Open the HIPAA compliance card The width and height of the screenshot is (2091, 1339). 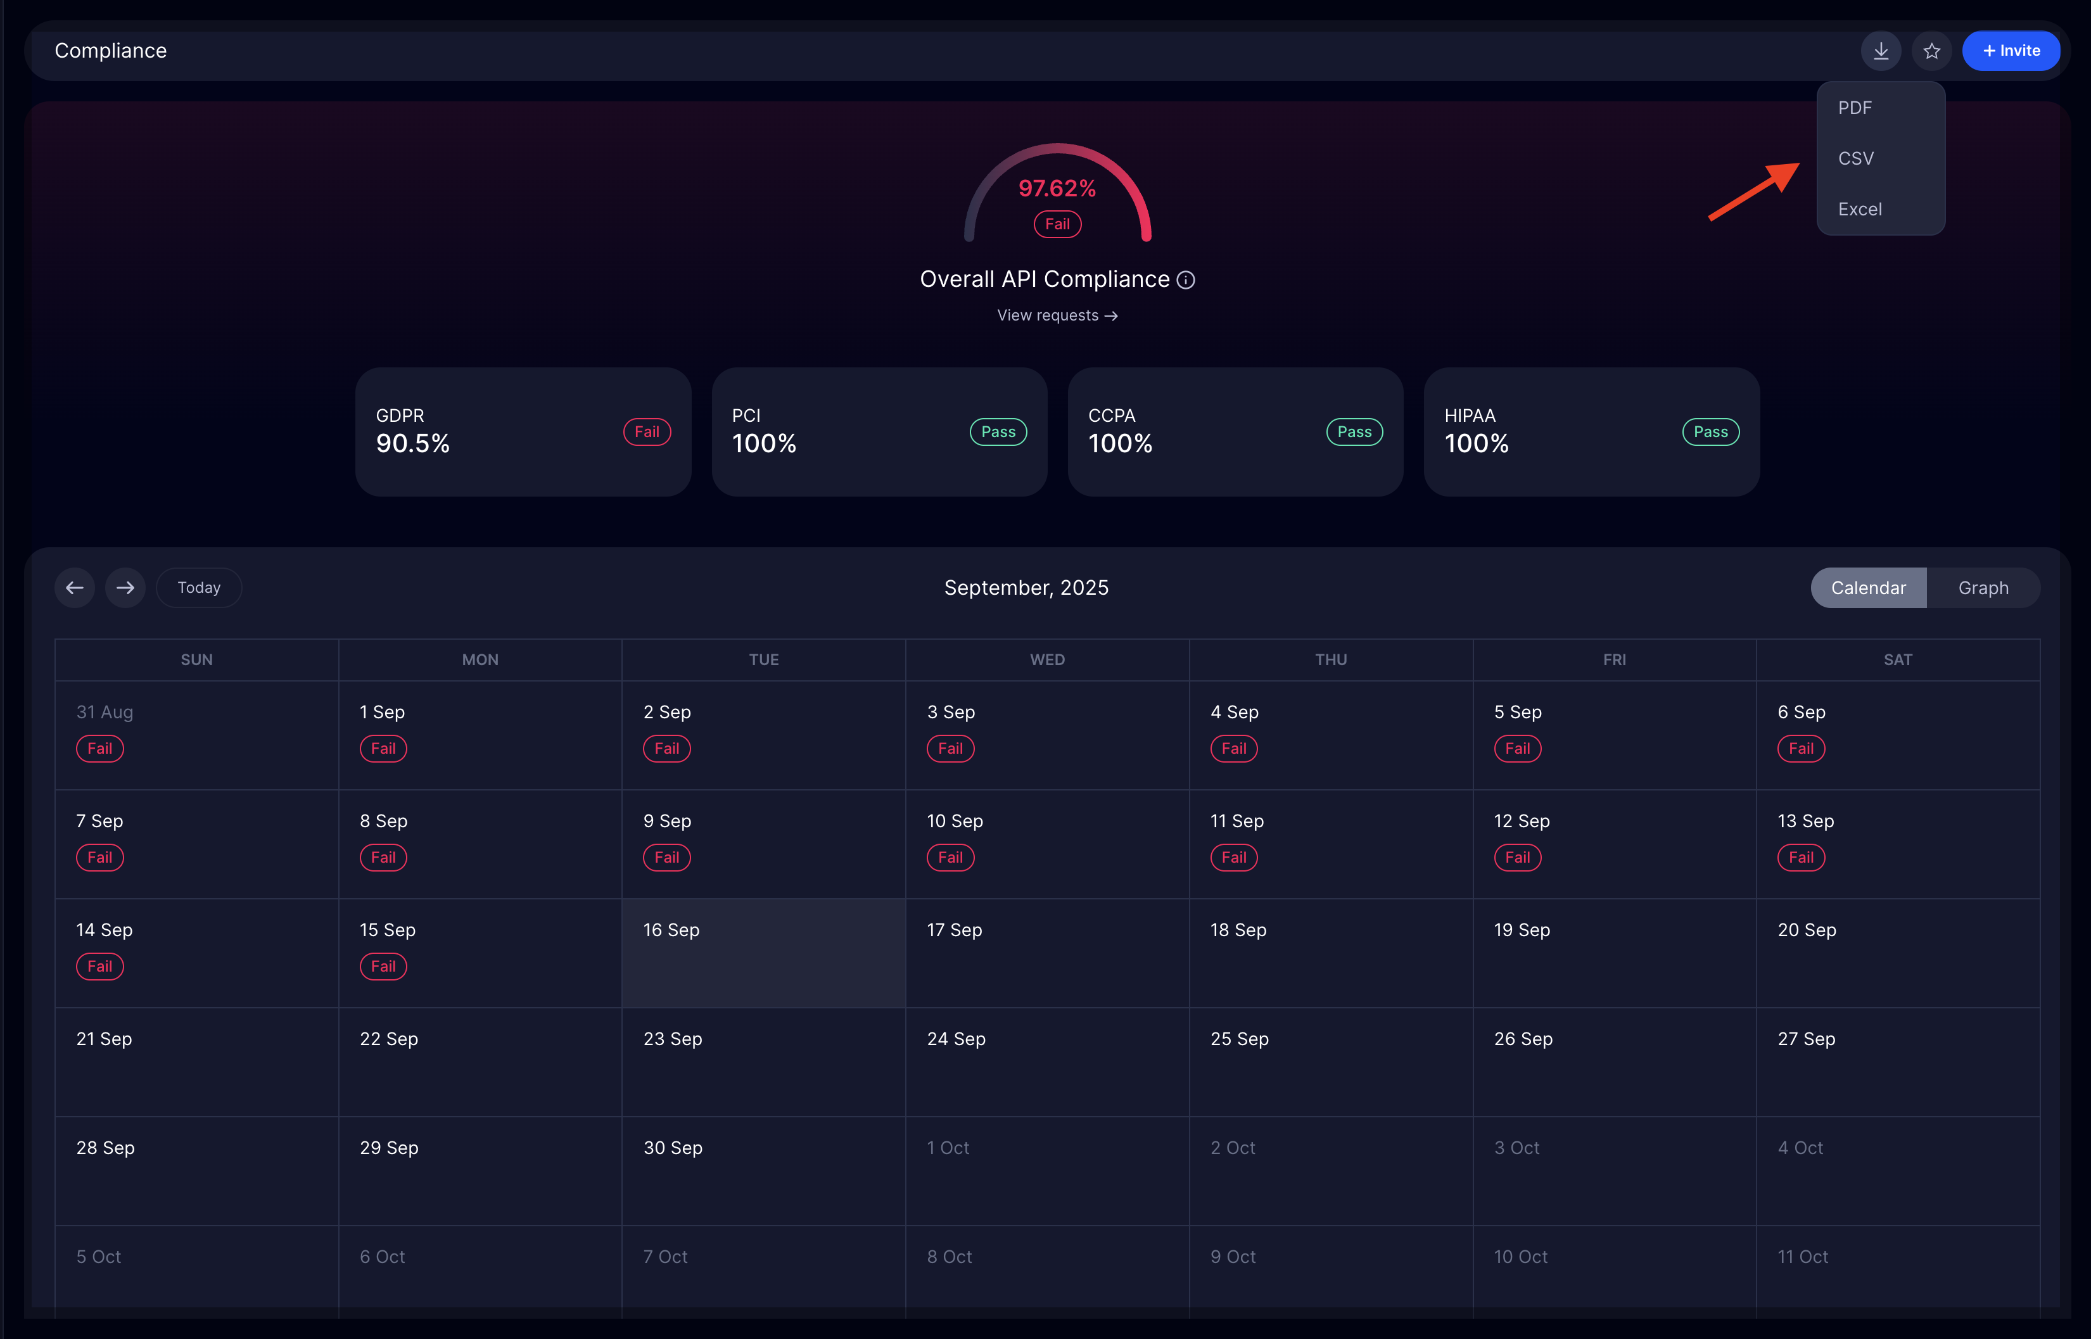coord(1590,431)
